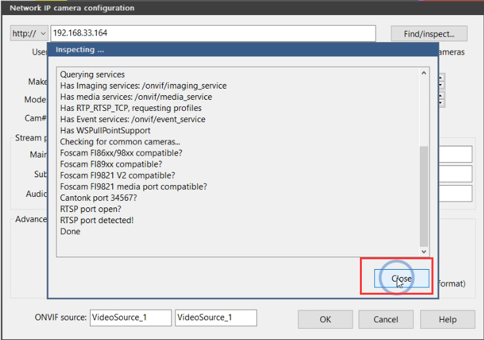Click the OK button

325,320
